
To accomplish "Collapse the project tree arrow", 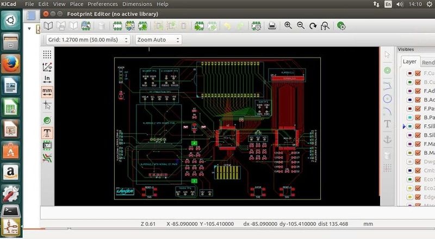I will (x=29, y=28).
